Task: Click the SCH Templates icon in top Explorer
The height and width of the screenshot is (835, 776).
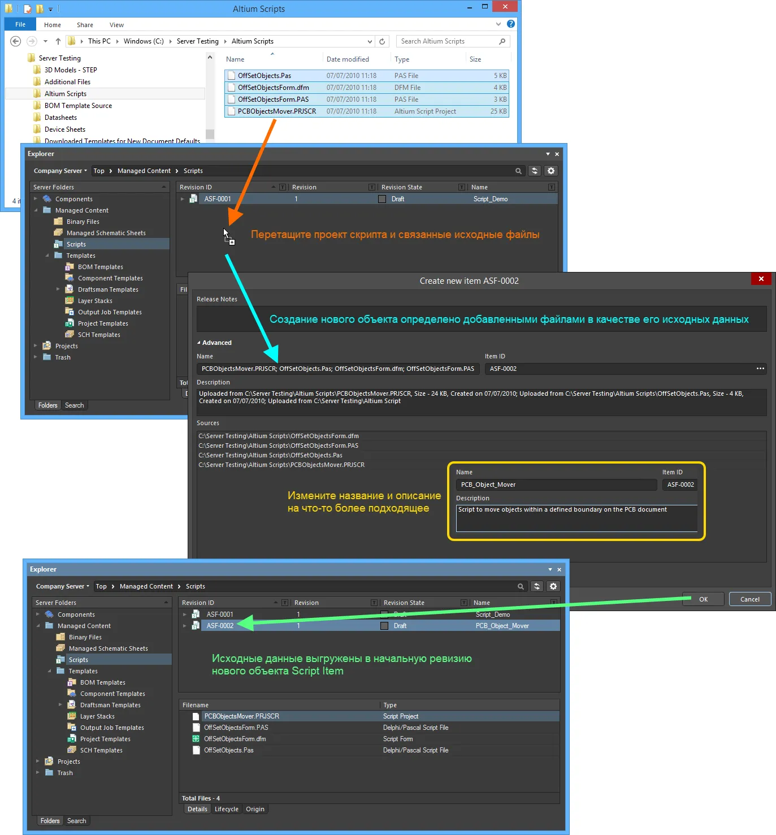Action: pos(70,335)
